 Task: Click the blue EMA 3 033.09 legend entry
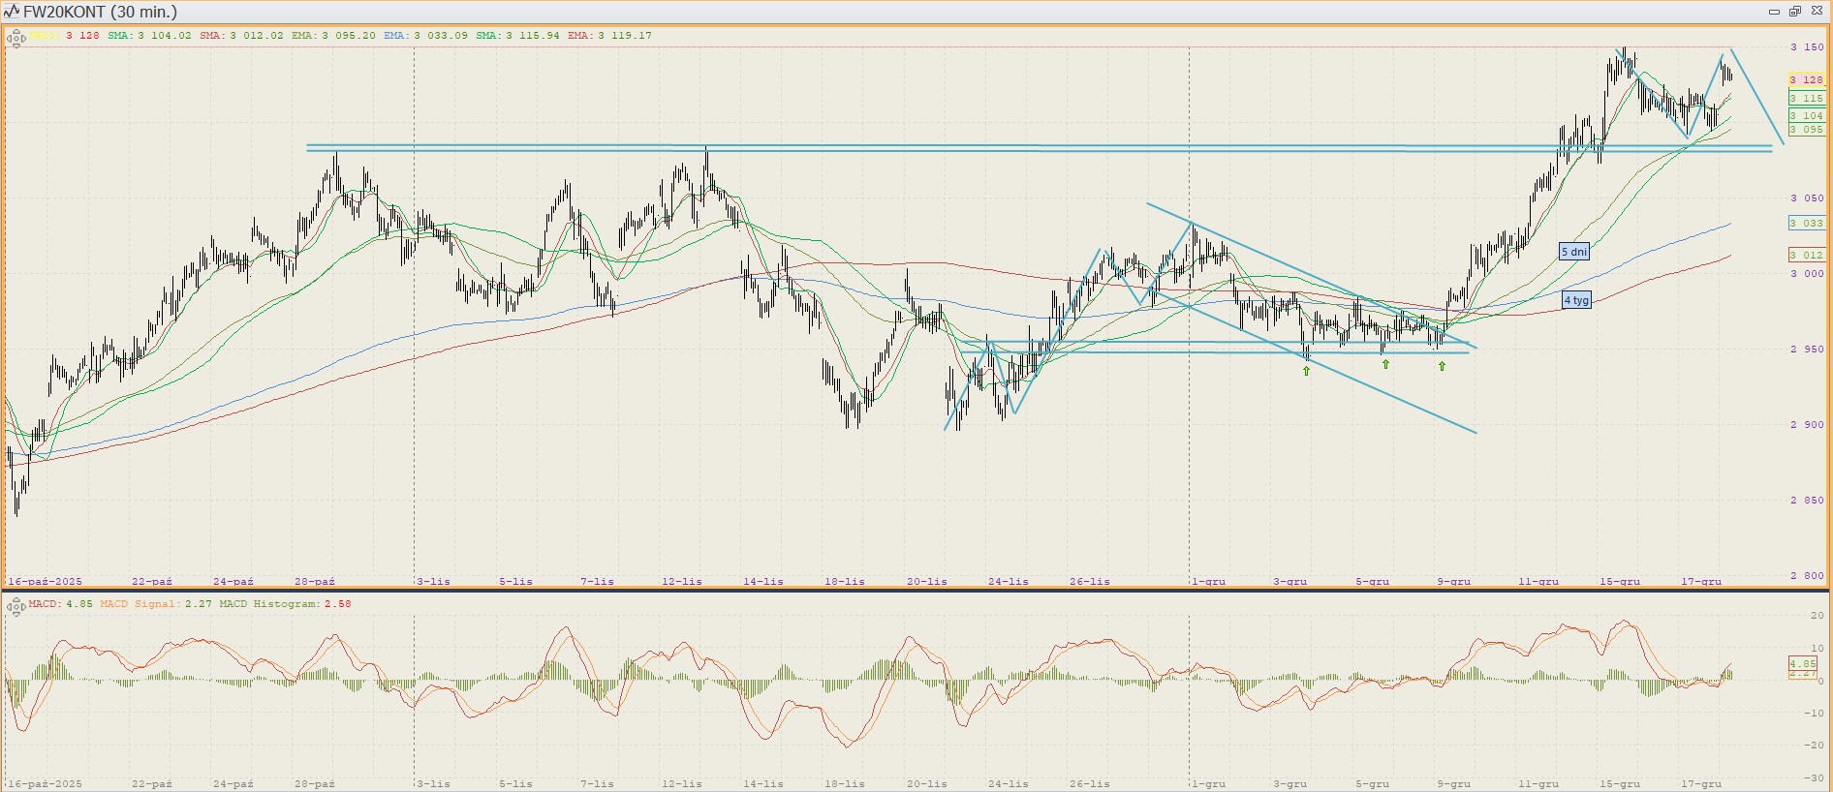point(425,36)
